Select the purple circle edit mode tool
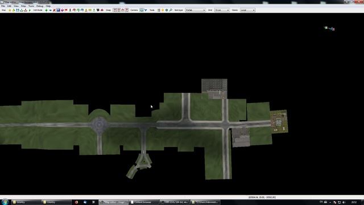The width and height of the screenshot is (364, 205). pos(62,10)
